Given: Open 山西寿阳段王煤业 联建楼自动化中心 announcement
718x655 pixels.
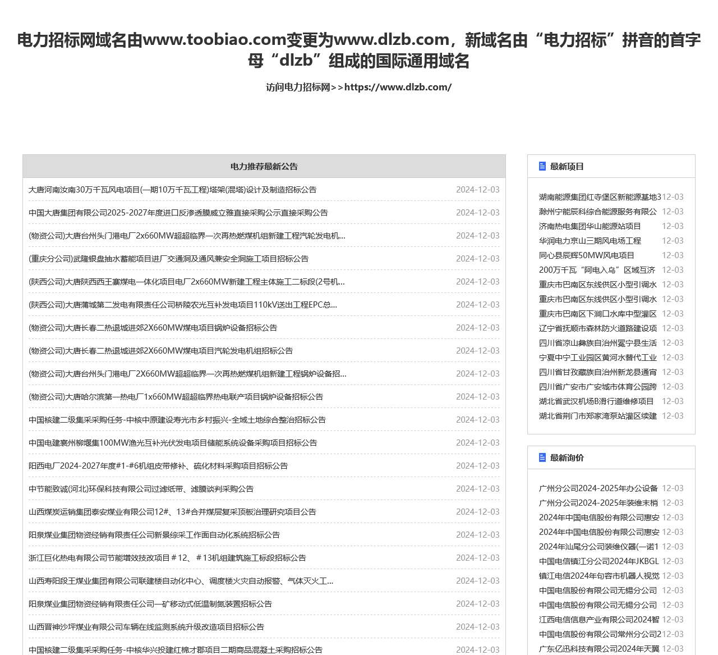Looking at the screenshot, I should point(181,581).
